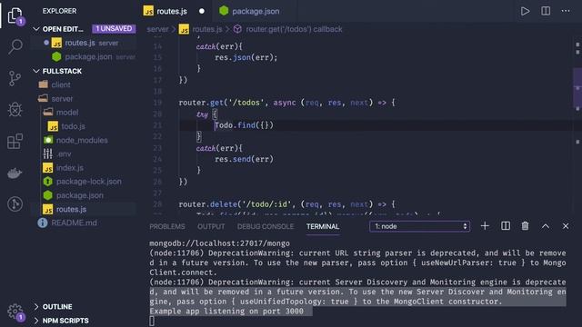Collapse the Open Editors section
Image resolution: width=582 pixels, height=327 pixels.
point(36,29)
